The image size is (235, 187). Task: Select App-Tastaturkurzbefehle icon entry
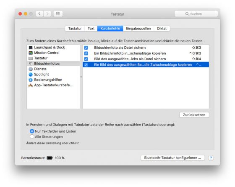click(x=31, y=85)
